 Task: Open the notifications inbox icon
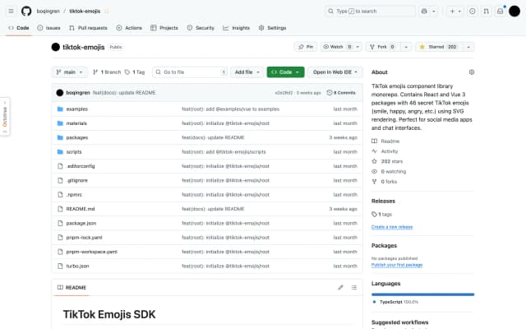point(501,11)
